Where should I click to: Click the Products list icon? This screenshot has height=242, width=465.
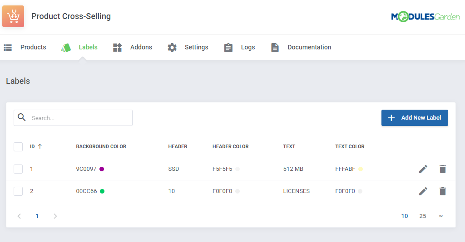tap(8, 47)
